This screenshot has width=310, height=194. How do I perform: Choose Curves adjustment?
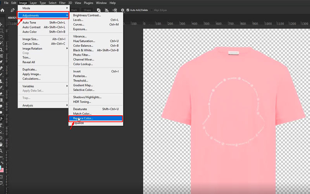(96, 24)
